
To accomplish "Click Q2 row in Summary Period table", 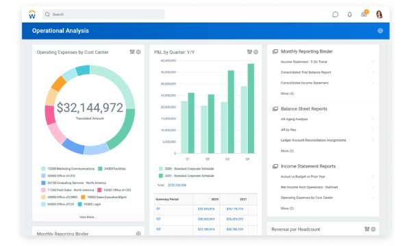I will tap(206, 219).
